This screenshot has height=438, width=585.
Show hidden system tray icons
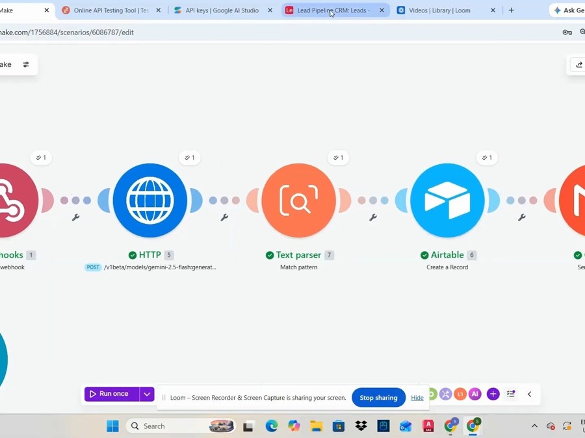534,426
